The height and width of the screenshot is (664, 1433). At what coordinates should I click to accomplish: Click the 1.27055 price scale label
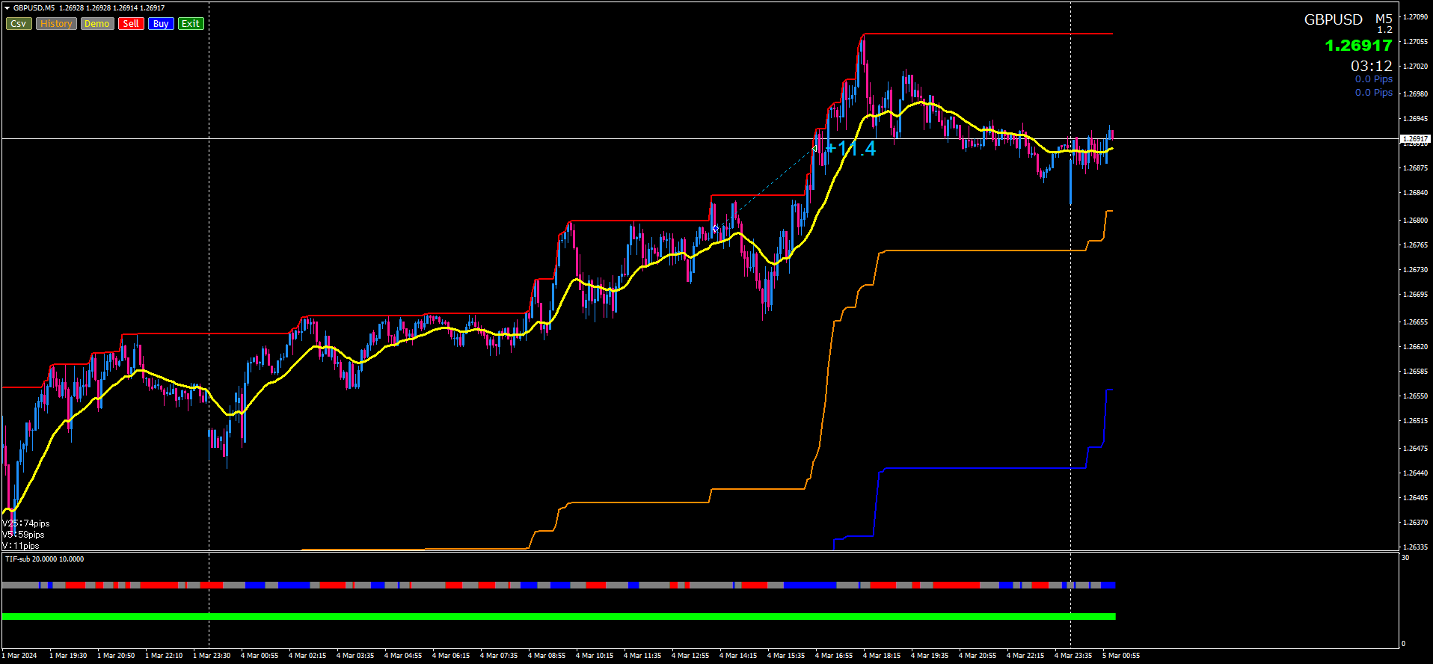pos(1415,42)
